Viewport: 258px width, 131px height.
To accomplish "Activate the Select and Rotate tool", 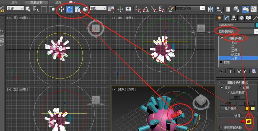I will [69, 9].
